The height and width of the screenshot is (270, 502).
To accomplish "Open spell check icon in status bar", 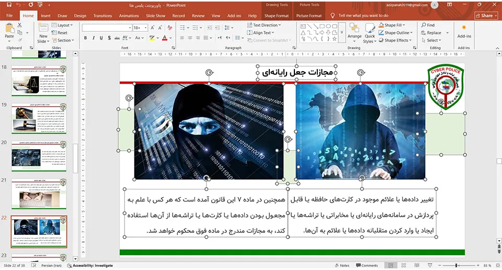I will (33, 265).
